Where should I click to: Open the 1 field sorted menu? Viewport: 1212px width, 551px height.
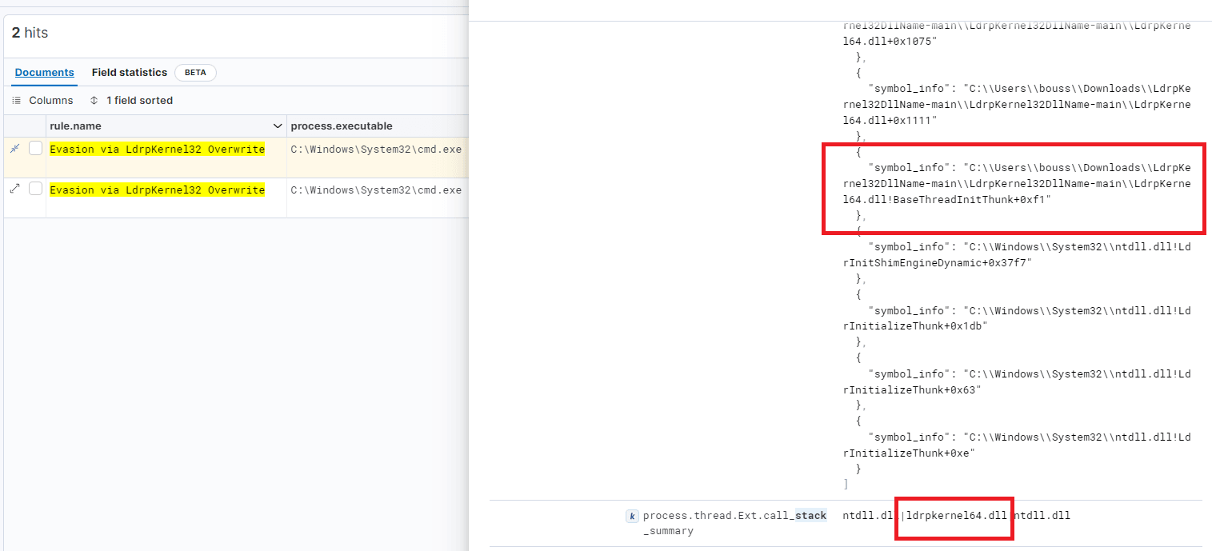pyautogui.click(x=131, y=101)
